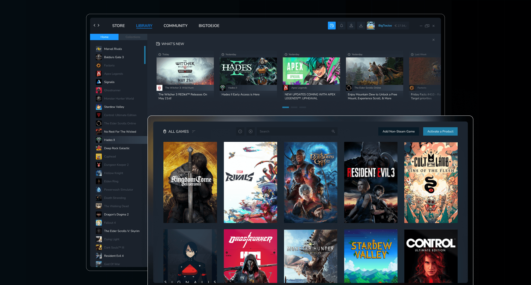Click the Dungeon Keeper 2 sidebar icon
The image size is (531, 285).
(x=99, y=165)
